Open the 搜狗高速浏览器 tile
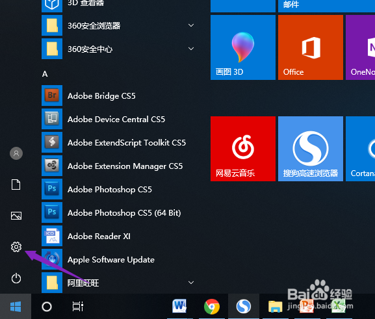Image resolution: width=375 pixels, height=319 pixels. tap(311, 149)
